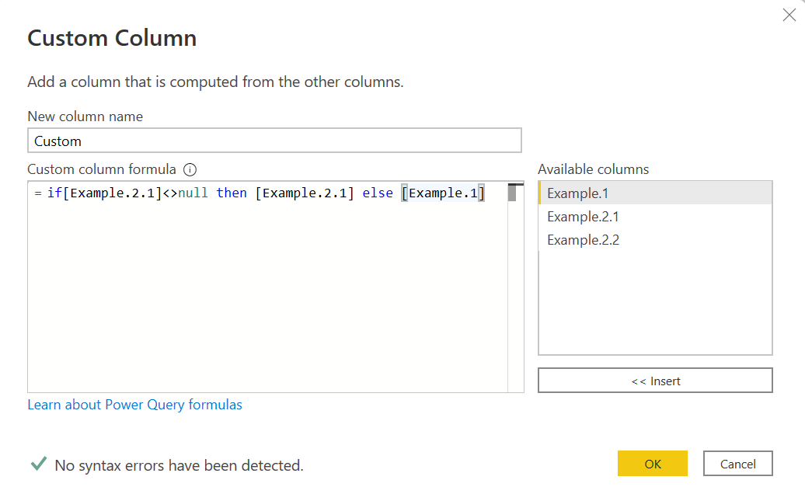Click the formula editor scrollbar thumb

512,193
